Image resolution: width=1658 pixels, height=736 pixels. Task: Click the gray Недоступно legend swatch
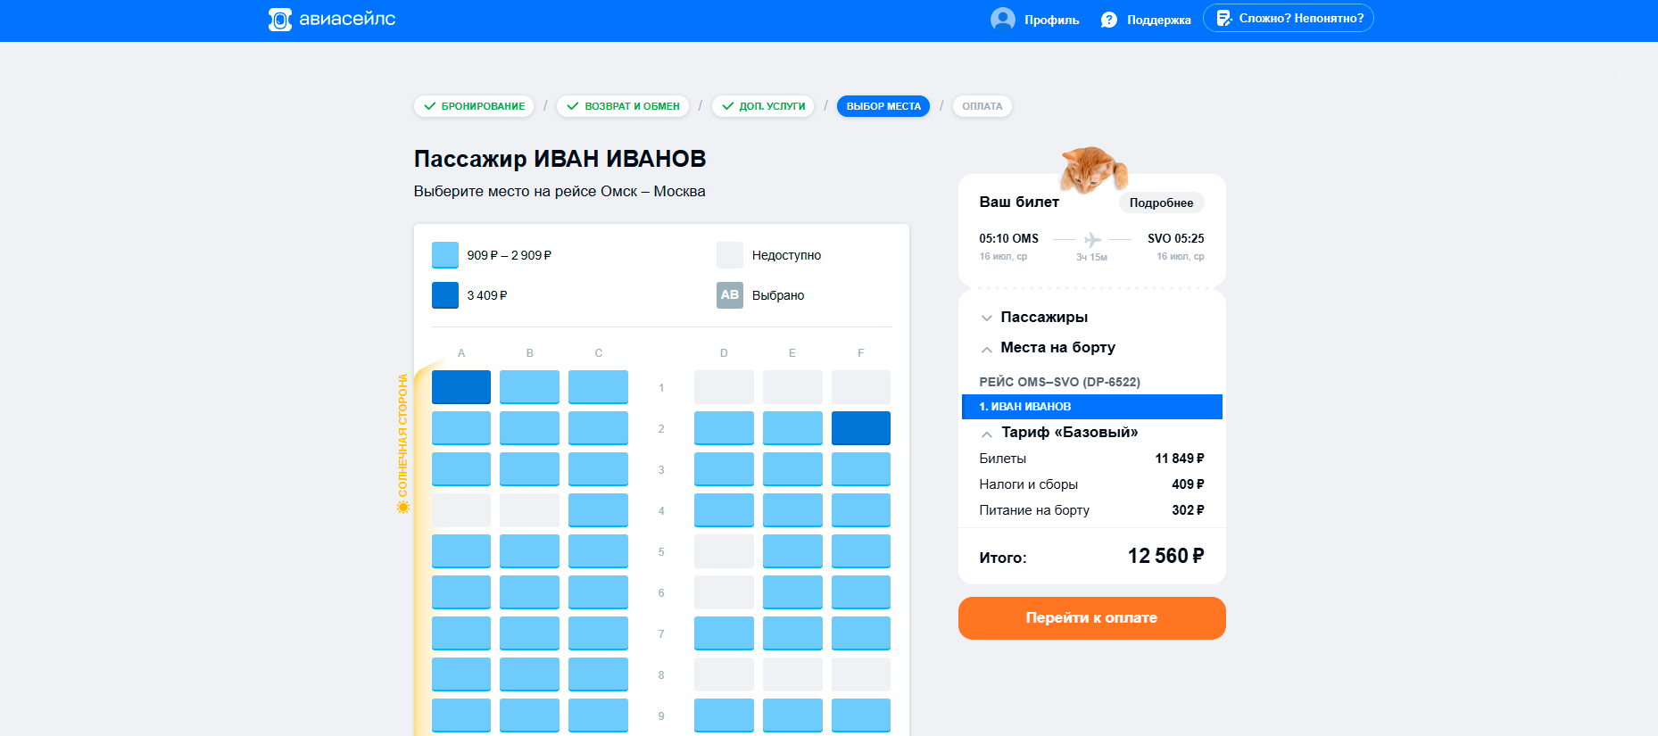click(x=730, y=255)
